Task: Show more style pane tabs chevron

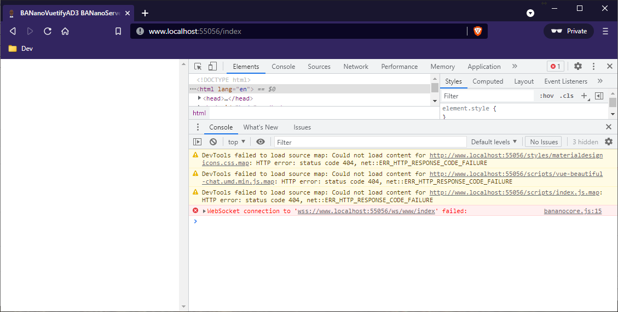Action: coord(600,81)
